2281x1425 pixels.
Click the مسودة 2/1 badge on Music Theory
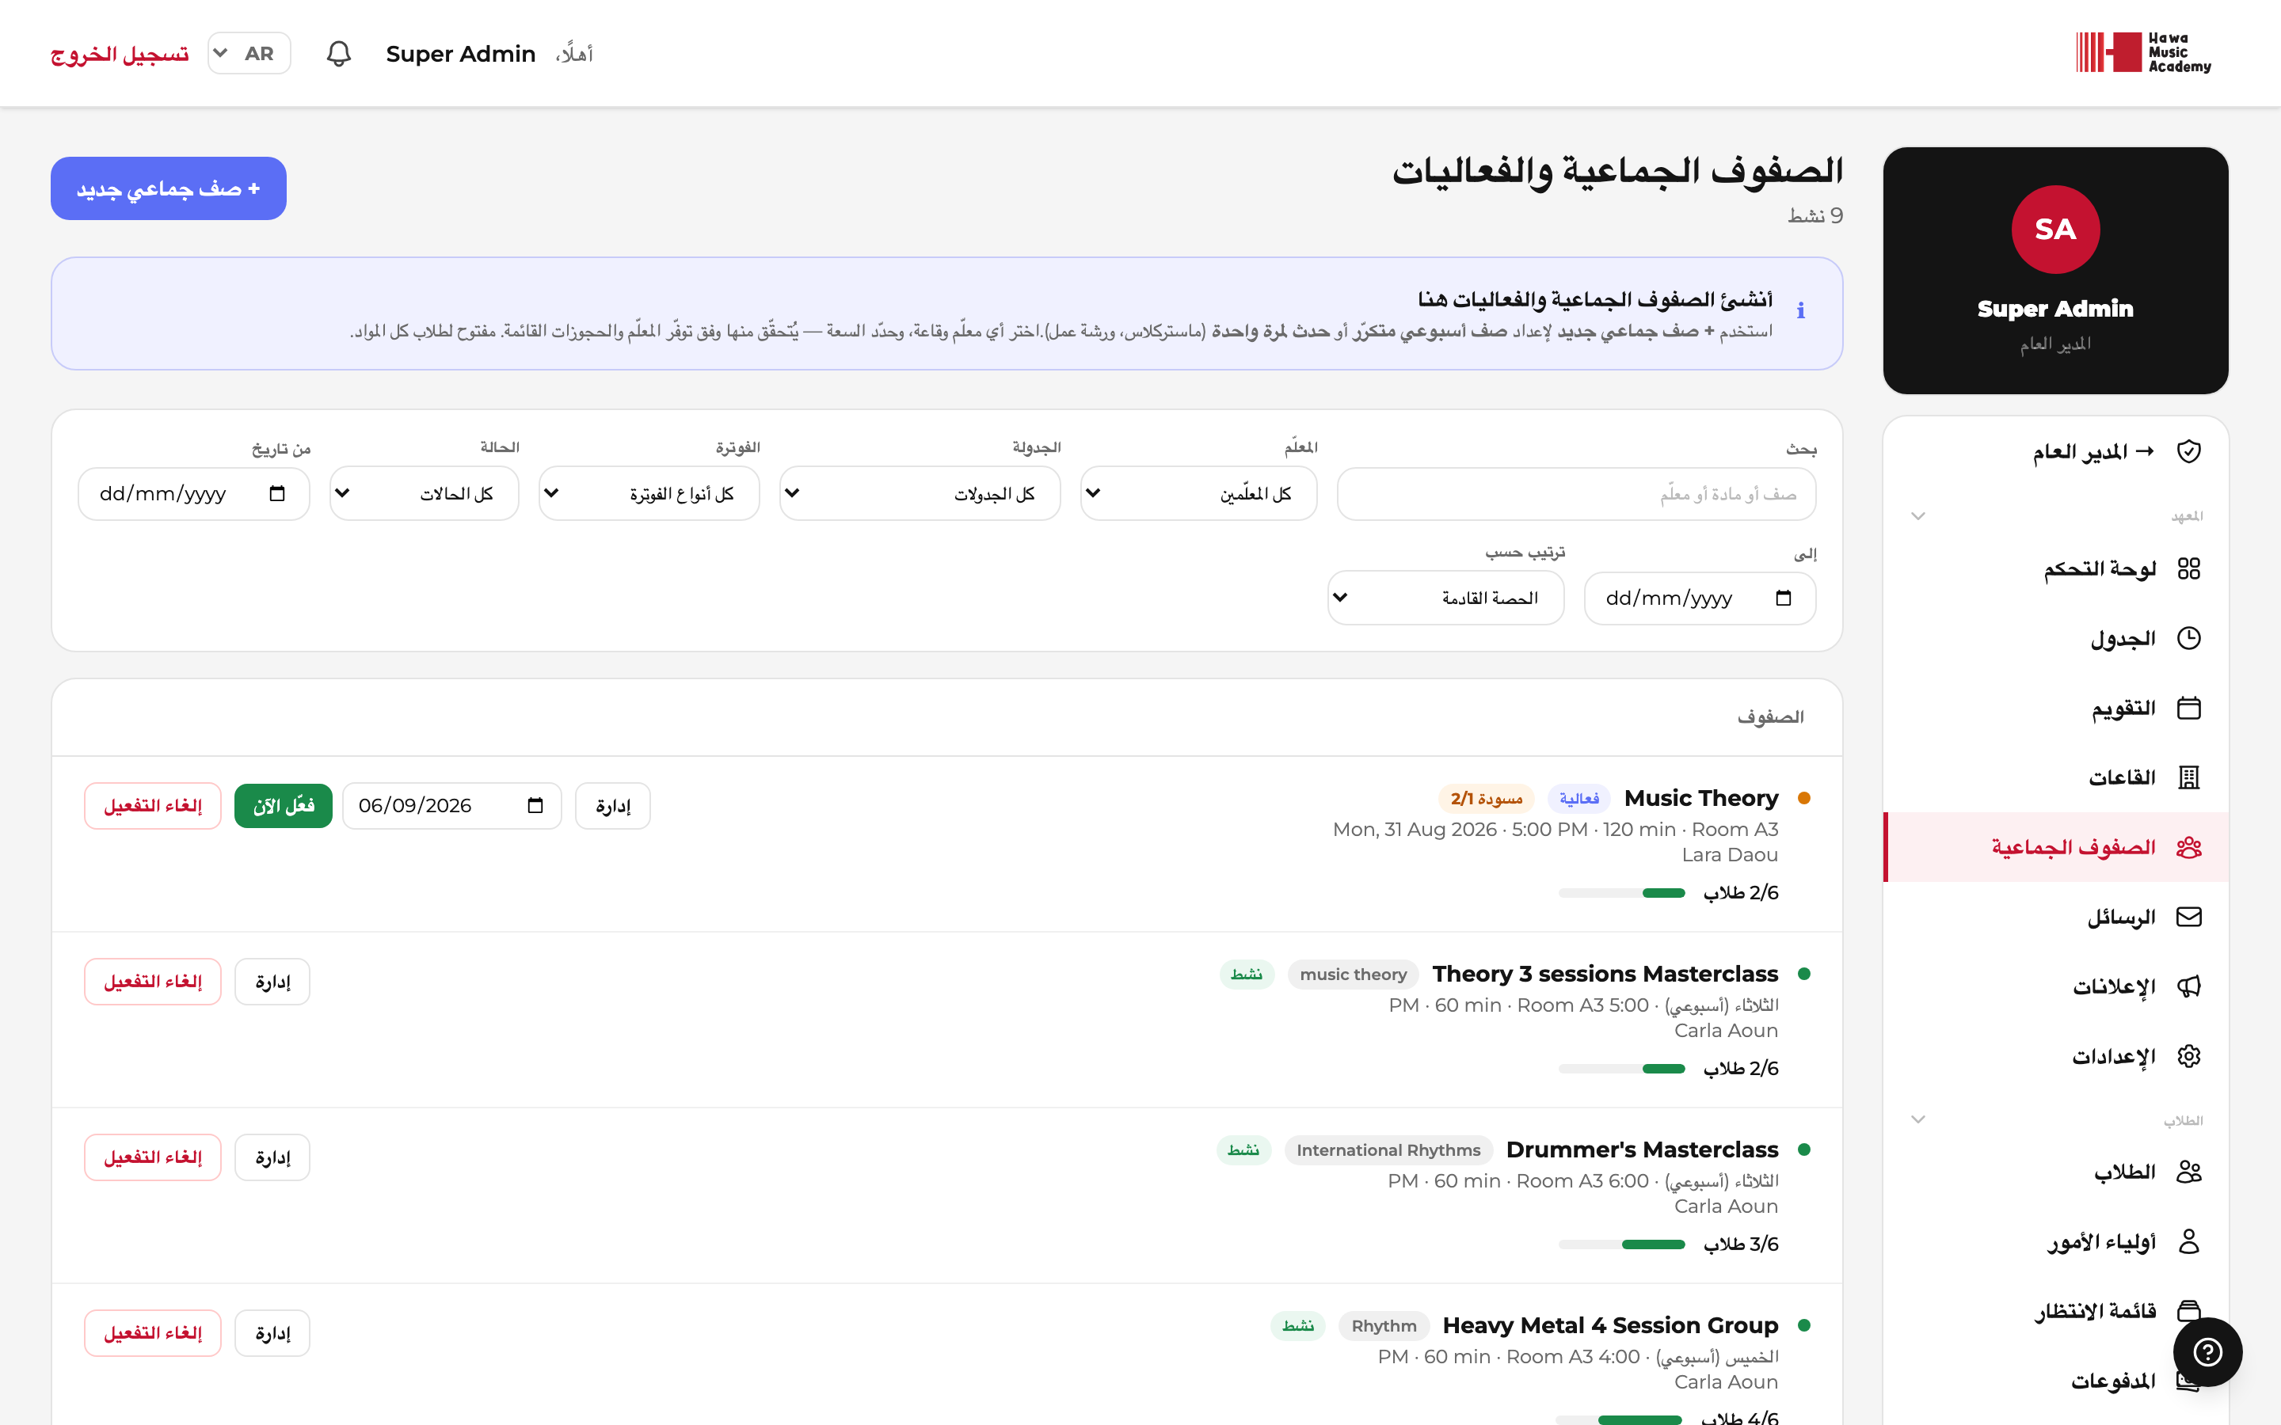click(x=1487, y=798)
